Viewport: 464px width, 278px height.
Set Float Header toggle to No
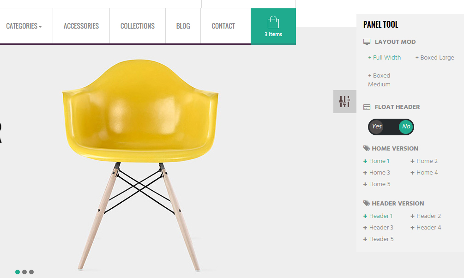coord(406,127)
